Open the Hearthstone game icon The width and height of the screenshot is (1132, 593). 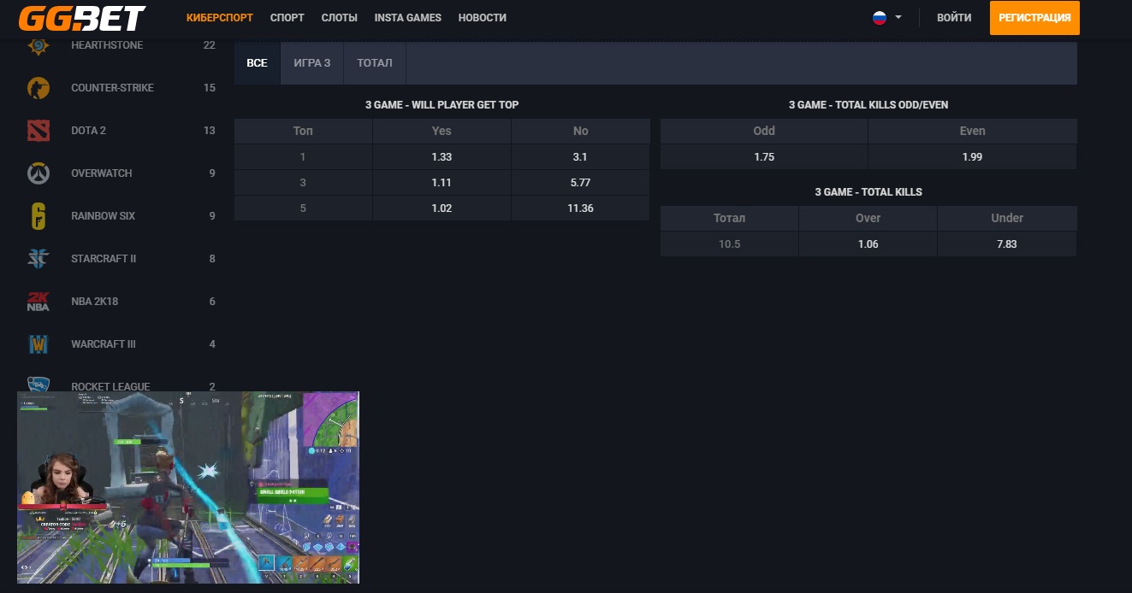click(38, 46)
